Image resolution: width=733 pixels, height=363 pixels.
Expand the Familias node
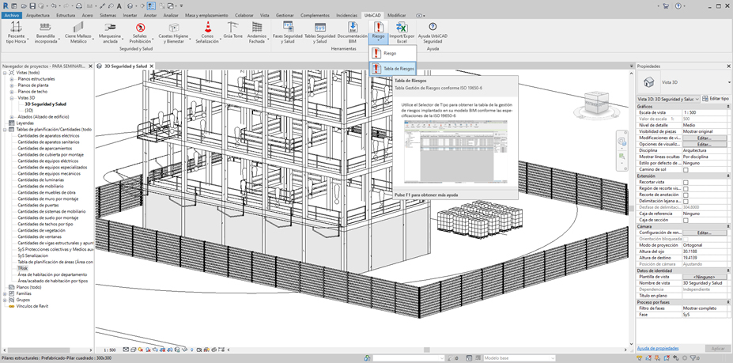coord(6,293)
